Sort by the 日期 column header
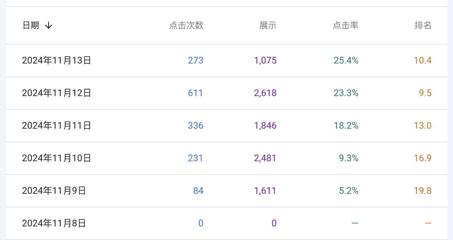Screen dimensions: 453x240 coord(31,26)
